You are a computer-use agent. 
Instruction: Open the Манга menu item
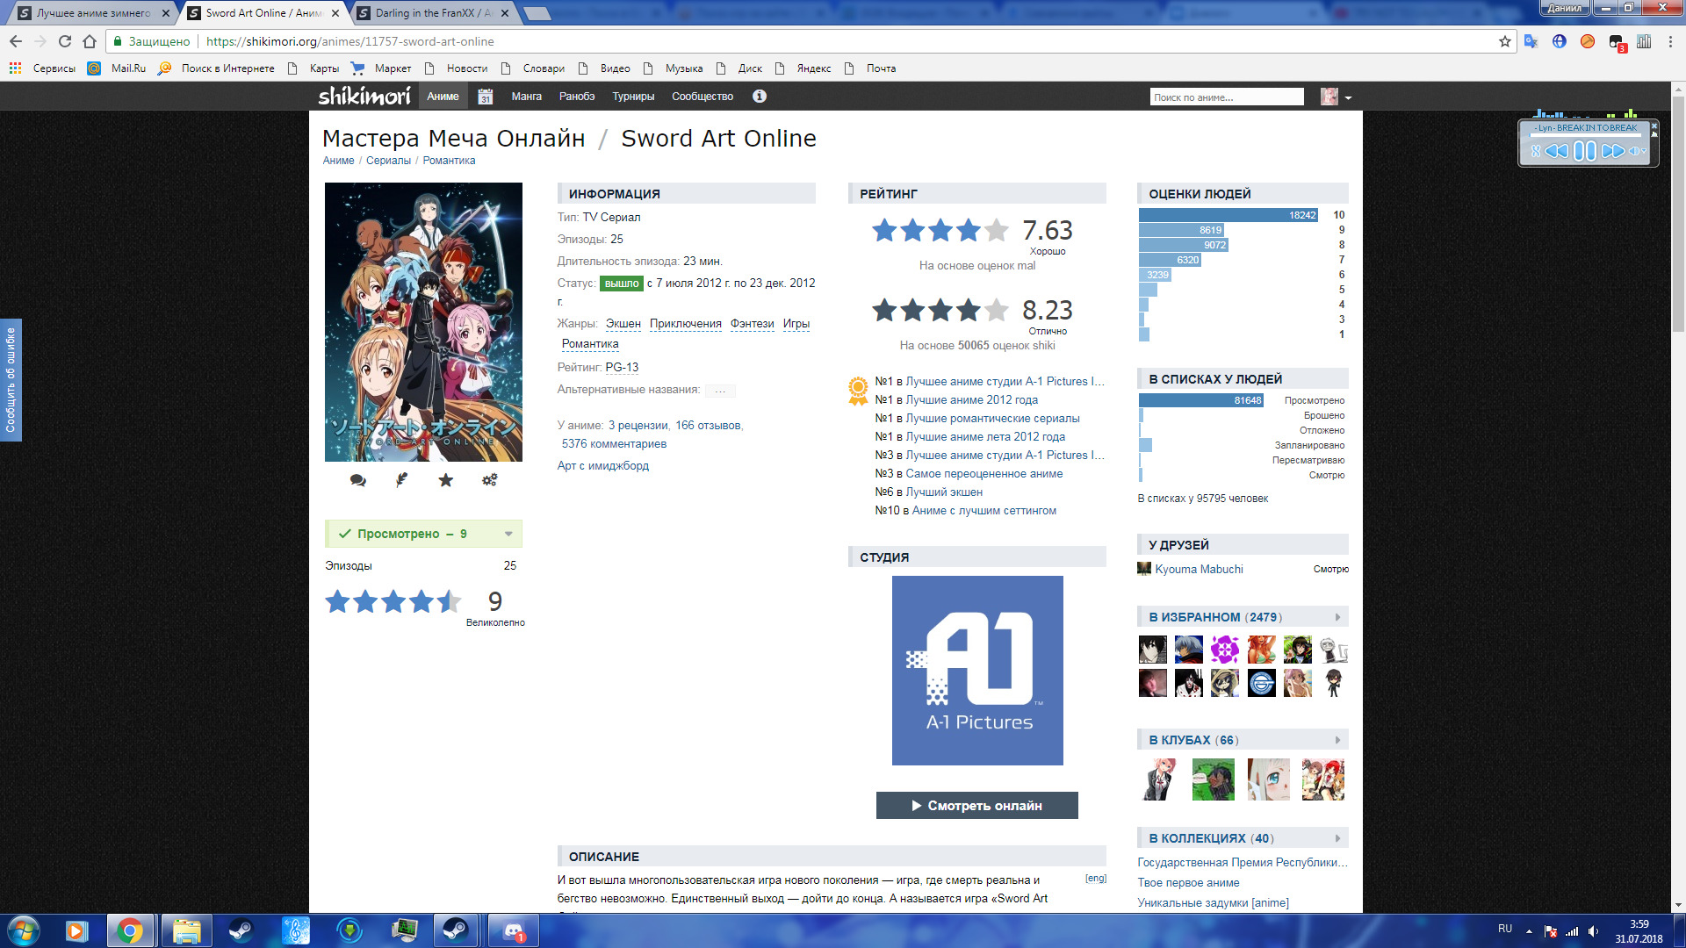pos(526,97)
